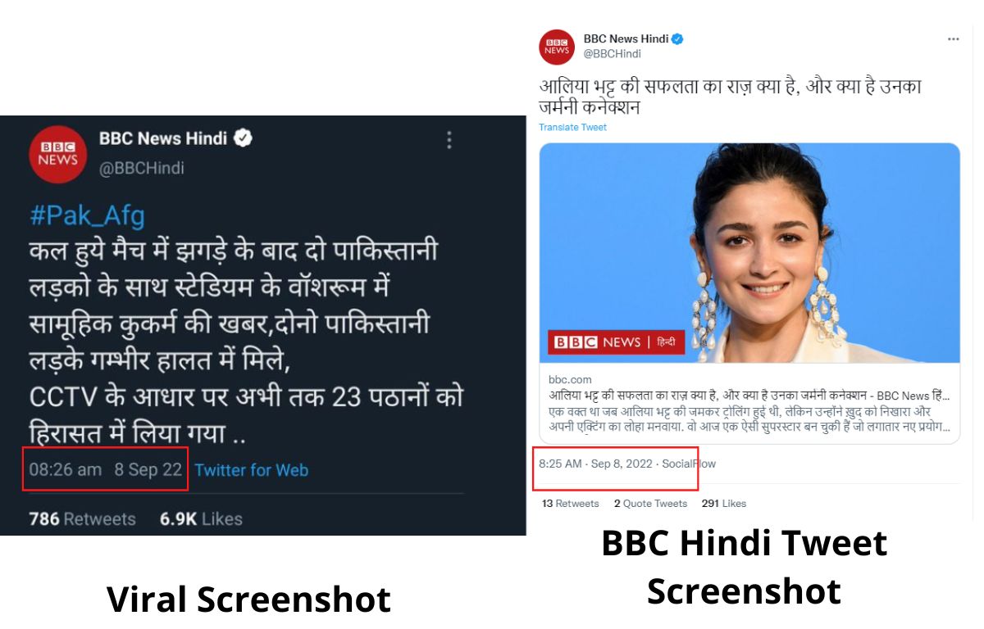Click BBC News avatar in light tweet
Screen dimensions: 984x629
coord(557,48)
